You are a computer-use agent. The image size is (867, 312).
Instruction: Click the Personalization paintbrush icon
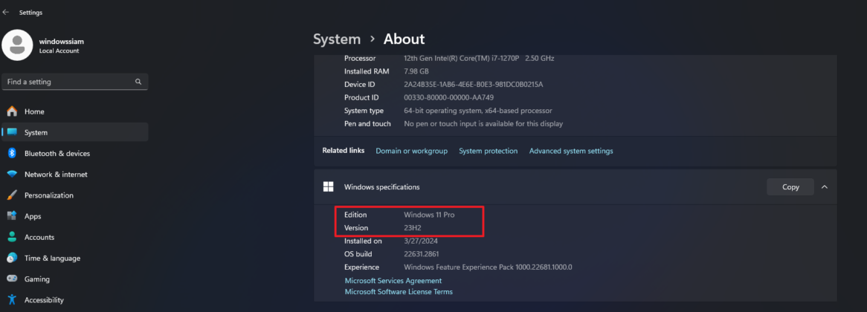12,195
